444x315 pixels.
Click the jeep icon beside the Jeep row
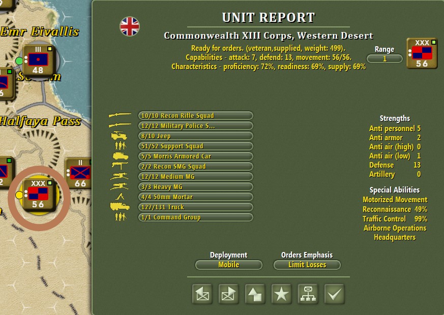(119, 136)
